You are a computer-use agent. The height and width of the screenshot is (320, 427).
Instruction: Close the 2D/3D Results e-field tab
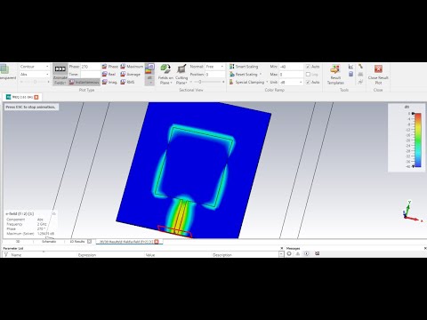click(157, 242)
